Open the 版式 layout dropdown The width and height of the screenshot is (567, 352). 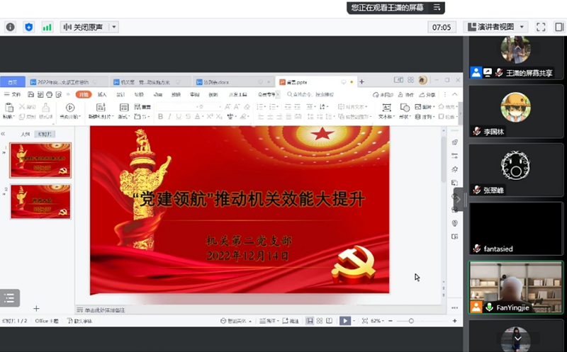(x=124, y=116)
